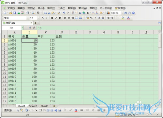Insert the function fx in formula bar
163x118 pixels.
[x=34, y=28]
